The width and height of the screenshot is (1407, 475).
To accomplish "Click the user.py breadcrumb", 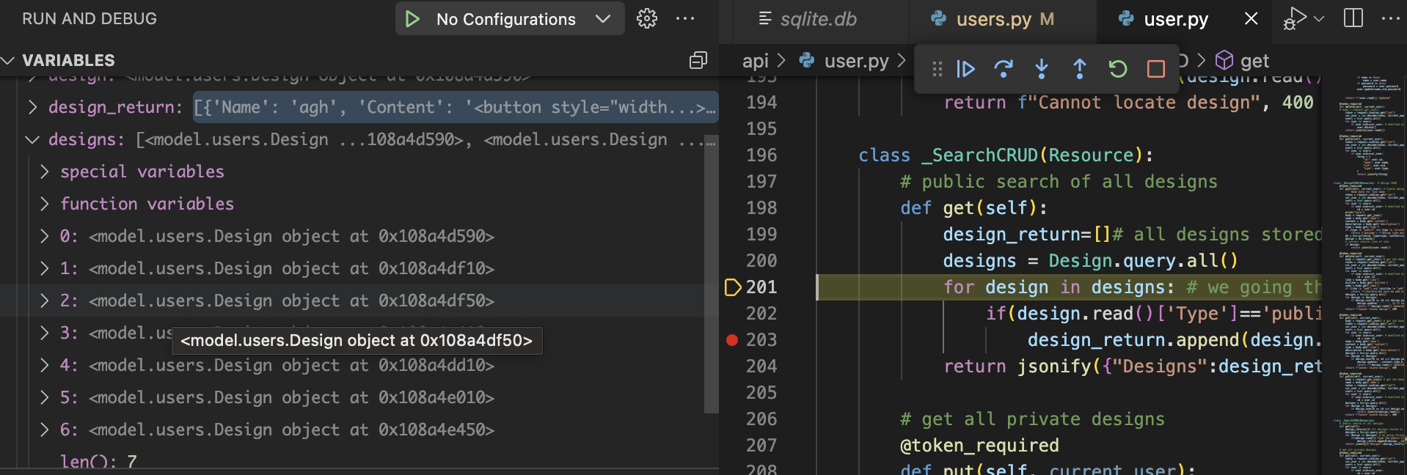I will tap(844, 61).
